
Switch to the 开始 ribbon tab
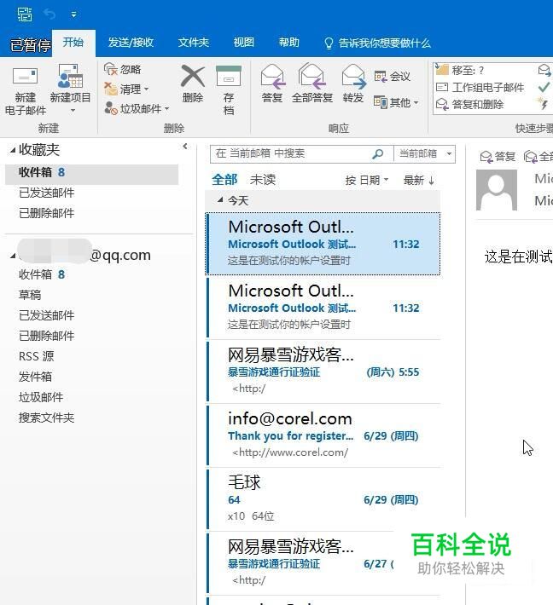(73, 43)
